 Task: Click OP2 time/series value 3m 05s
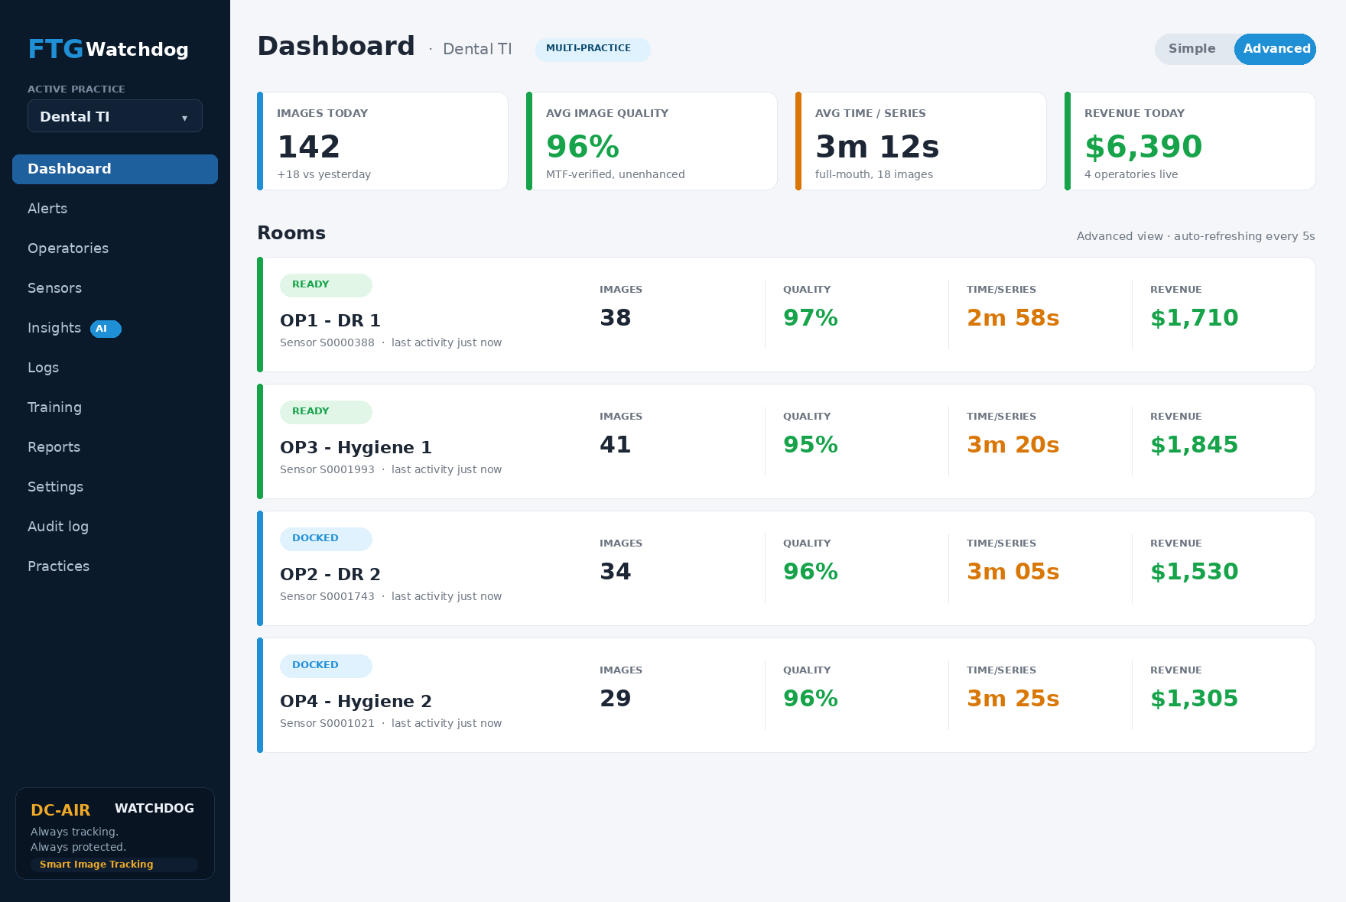tap(1013, 572)
